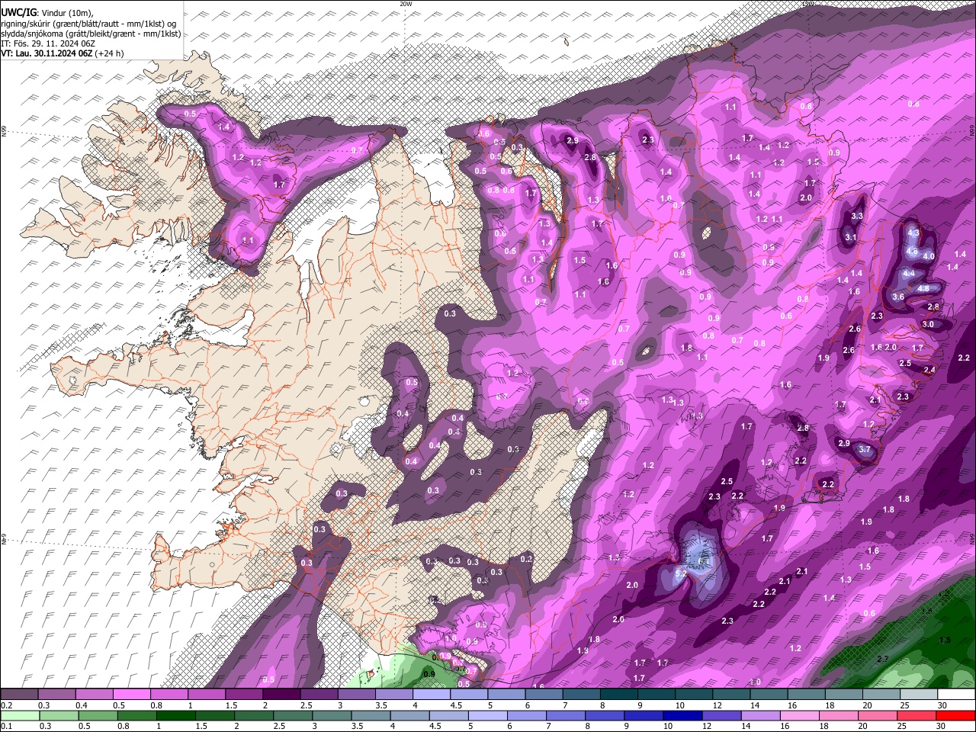
Task: Click the 4.6 precipitation value on the map
Action: pyautogui.click(x=912, y=251)
